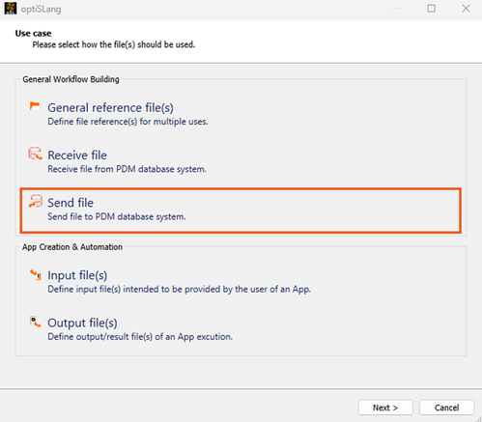Click the General reference file(s) folder icon
The width and height of the screenshot is (482, 422).
coord(35,106)
